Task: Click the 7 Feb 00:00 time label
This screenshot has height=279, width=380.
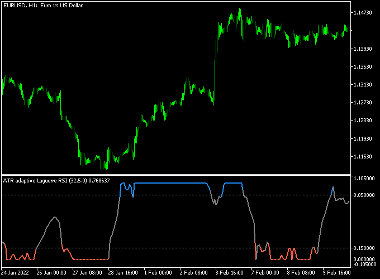Action: tap(265, 273)
